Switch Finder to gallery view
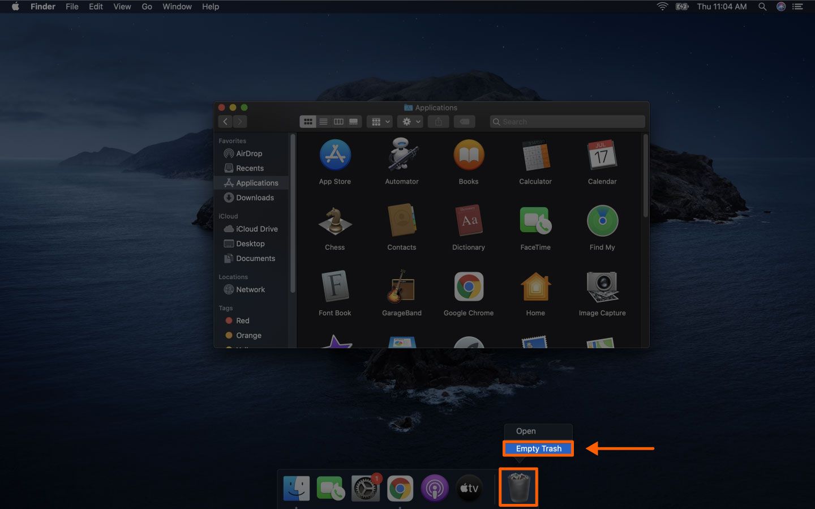Image resolution: width=815 pixels, height=509 pixels. (x=354, y=122)
